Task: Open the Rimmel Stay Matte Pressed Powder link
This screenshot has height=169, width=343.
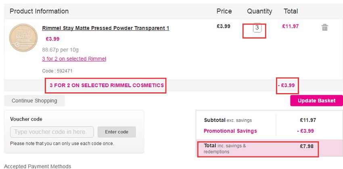Action: pyautogui.click(x=106, y=28)
